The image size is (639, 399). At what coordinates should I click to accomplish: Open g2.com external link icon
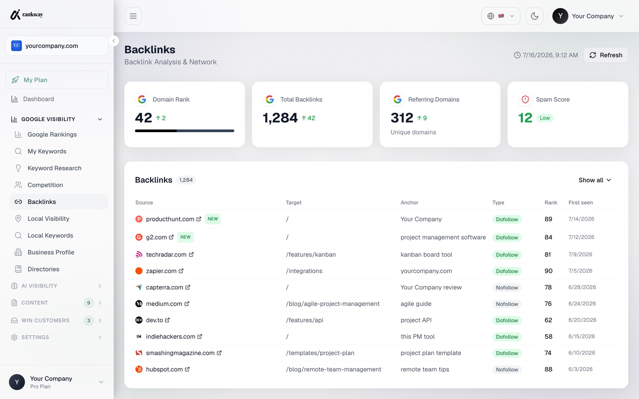(x=171, y=237)
